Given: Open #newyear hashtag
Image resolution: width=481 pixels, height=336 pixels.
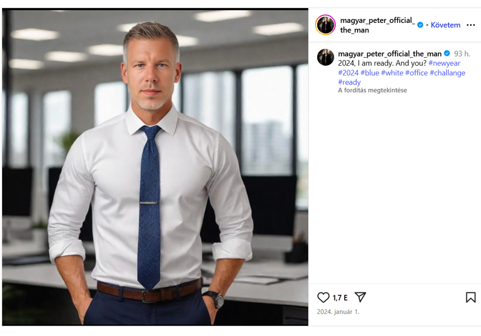Looking at the screenshot, I should click(x=444, y=63).
